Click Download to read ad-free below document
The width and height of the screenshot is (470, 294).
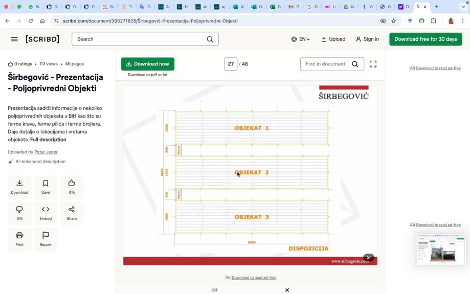(x=254, y=278)
